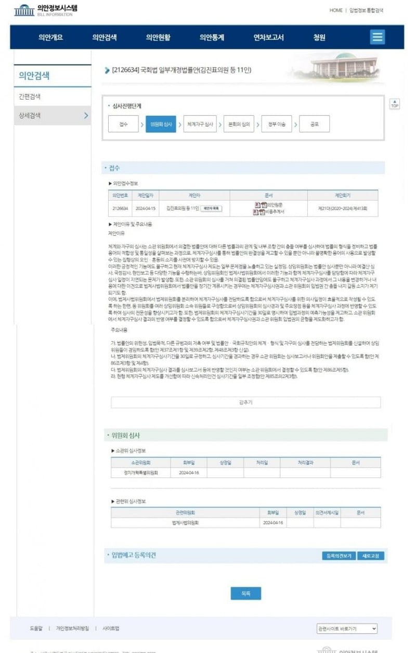Open 개인정보처리방침 footer link
416x653 pixels.
(72, 629)
